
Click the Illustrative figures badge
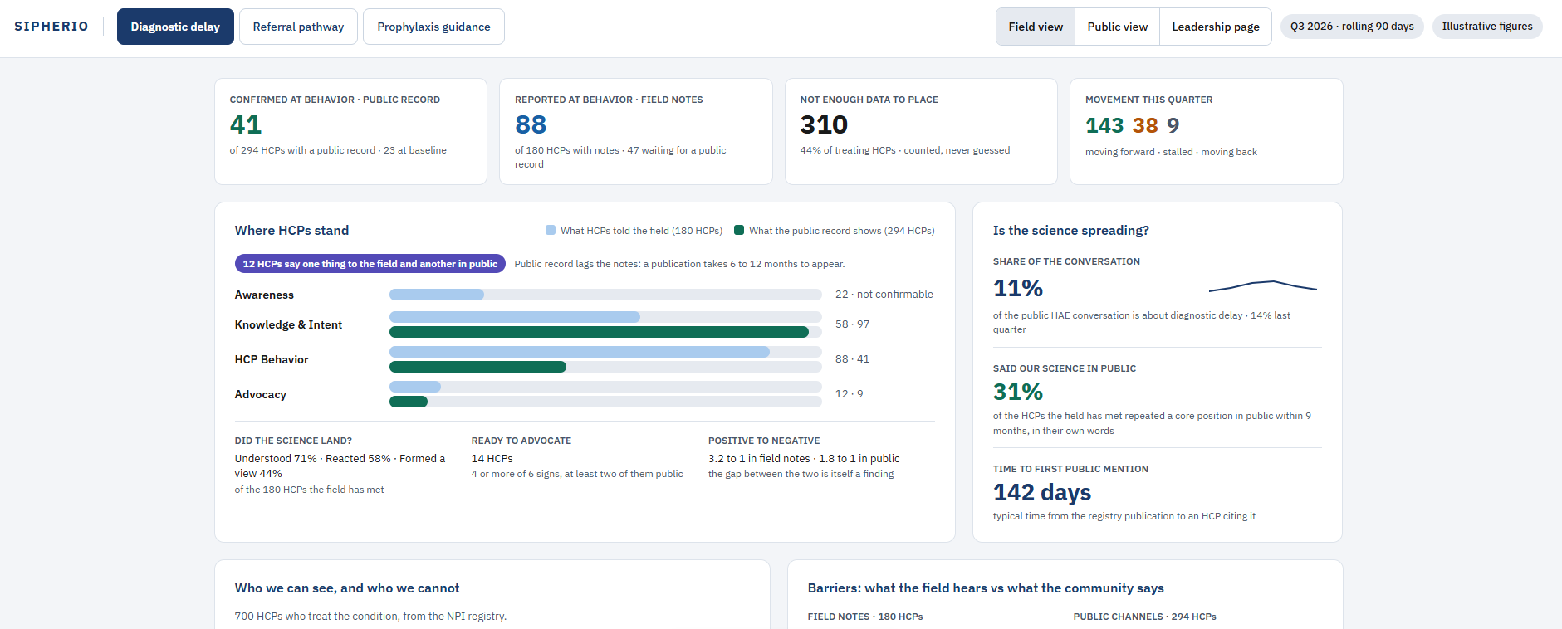(1487, 27)
